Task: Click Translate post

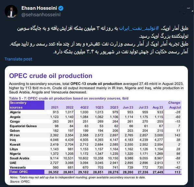Action: pos(18,59)
